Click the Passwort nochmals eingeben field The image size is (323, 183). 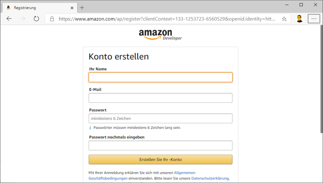click(161, 145)
